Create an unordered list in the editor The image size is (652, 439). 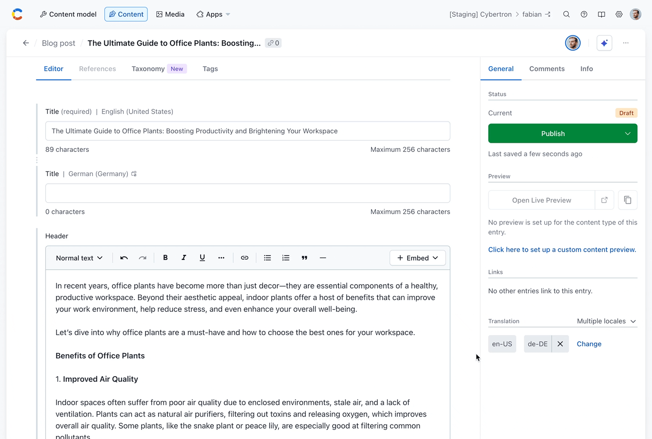267,258
